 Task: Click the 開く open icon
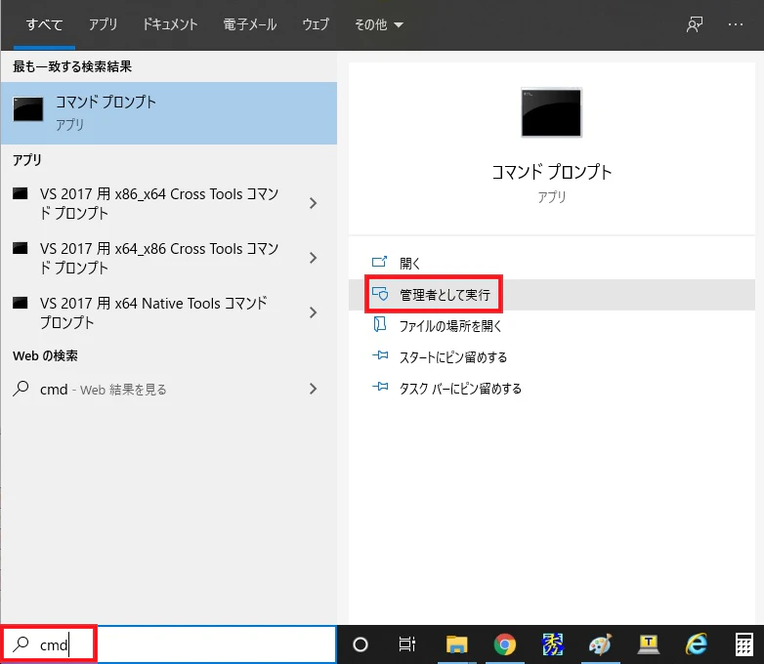tap(380, 262)
